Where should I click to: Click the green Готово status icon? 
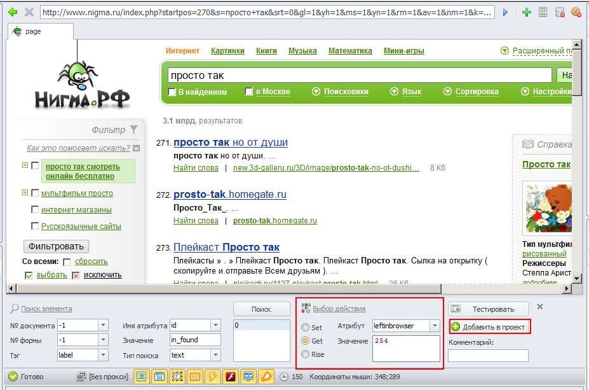pos(13,377)
